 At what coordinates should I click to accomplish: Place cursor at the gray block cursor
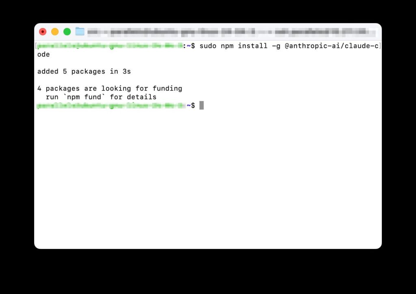(x=201, y=105)
